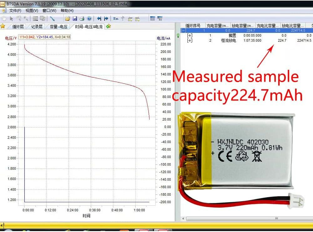Image resolution: width=313 pixels, height=232 pixels.
Task: Click the 放电容量 column header
Action: [243, 25]
